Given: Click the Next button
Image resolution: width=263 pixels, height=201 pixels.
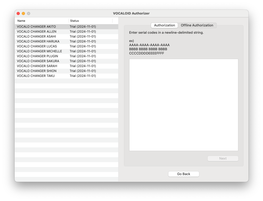Looking at the screenshot, I should (x=223, y=158).
